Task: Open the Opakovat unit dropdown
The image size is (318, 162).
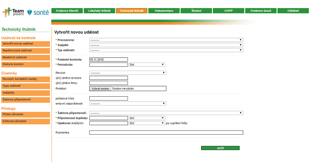Action: (147, 123)
